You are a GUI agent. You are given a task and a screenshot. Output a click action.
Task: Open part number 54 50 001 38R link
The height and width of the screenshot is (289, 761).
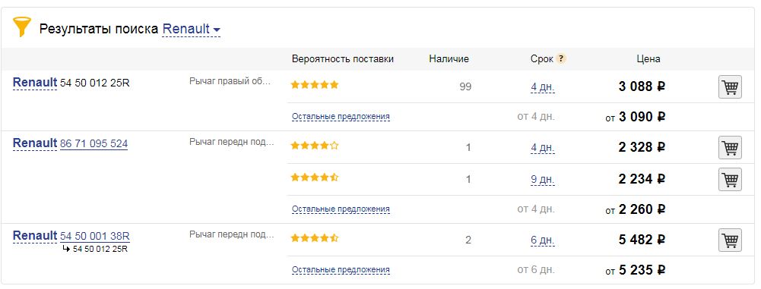[x=94, y=236]
